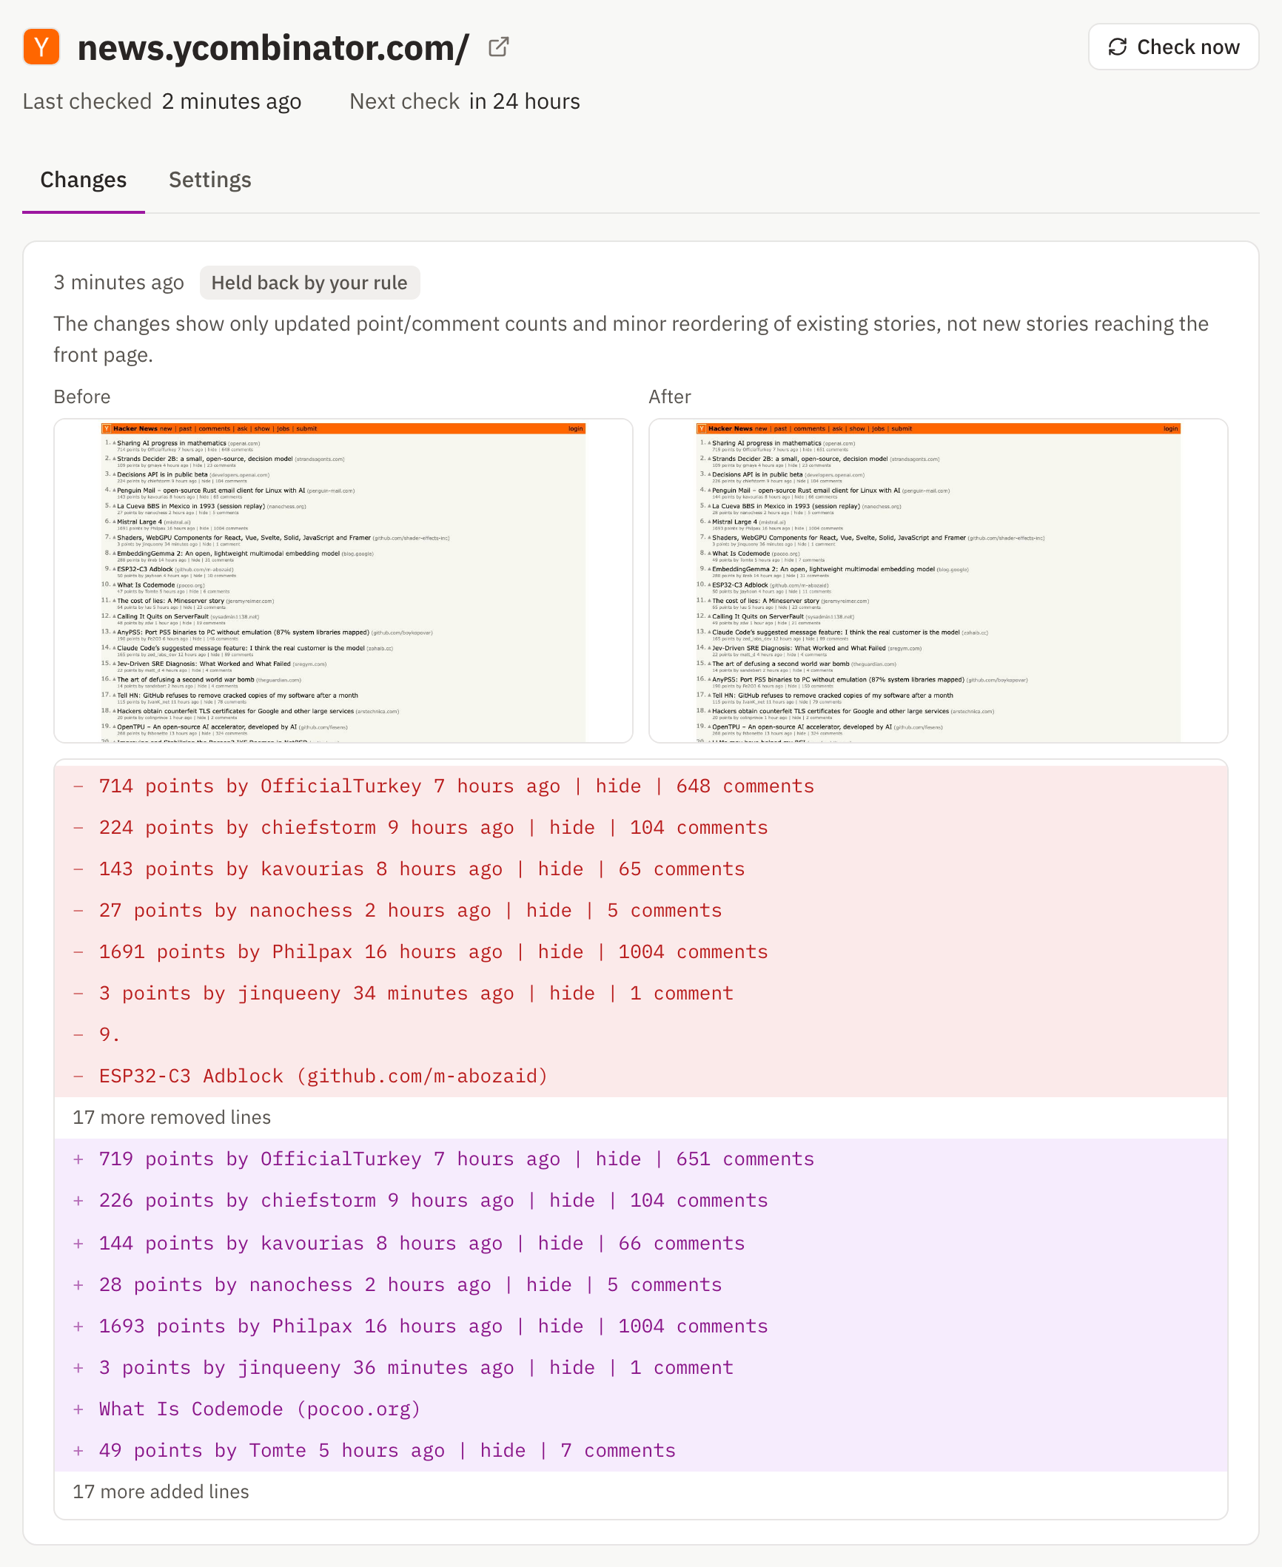The width and height of the screenshot is (1282, 1567).
Task: Select removed line '714 points by OfficialTurkey'
Action: pyautogui.click(x=641, y=786)
